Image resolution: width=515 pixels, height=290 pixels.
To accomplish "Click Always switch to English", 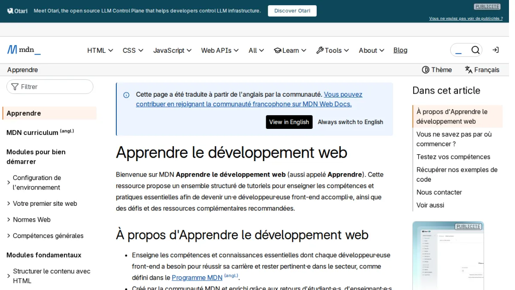I will (350, 122).
